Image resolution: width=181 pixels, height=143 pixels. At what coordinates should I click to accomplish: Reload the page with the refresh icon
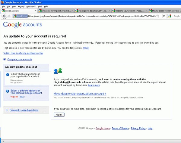pos(164,16)
